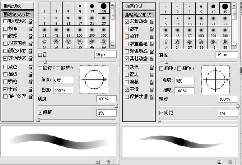Click trash icon at bottom of right panel
The height and width of the screenshot is (165, 242).
click(229, 161)
